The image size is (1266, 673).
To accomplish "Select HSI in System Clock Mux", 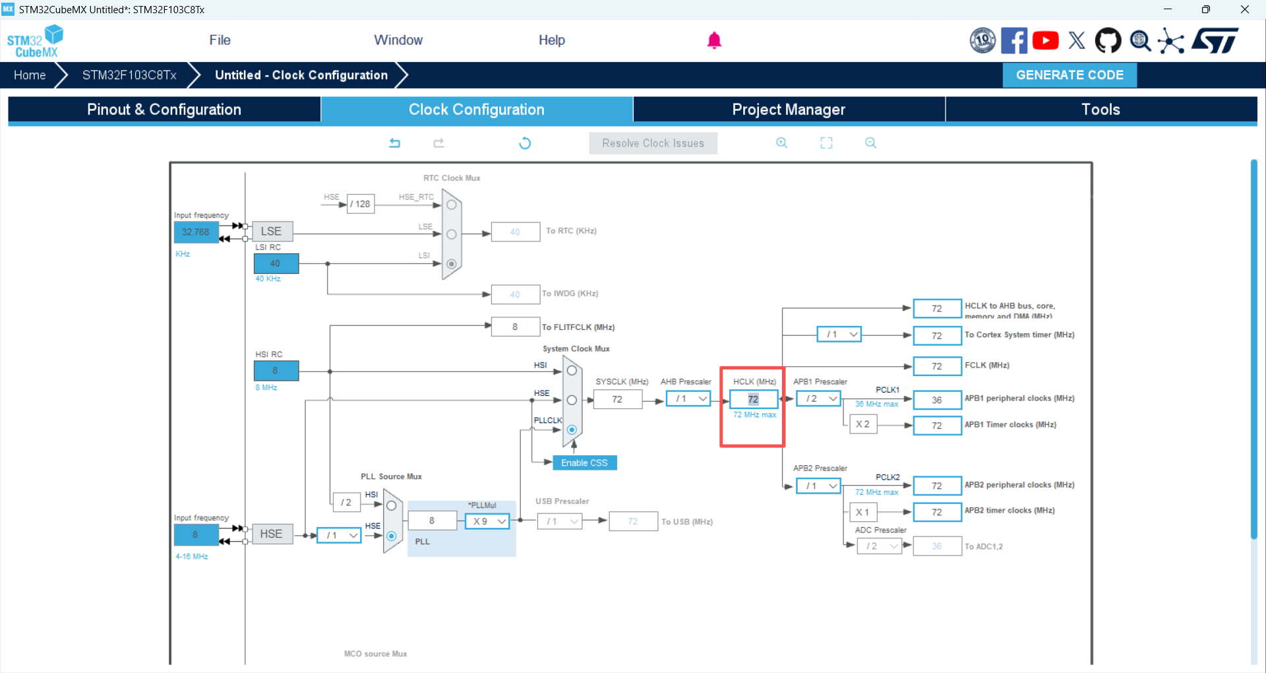I will point(572,371).
